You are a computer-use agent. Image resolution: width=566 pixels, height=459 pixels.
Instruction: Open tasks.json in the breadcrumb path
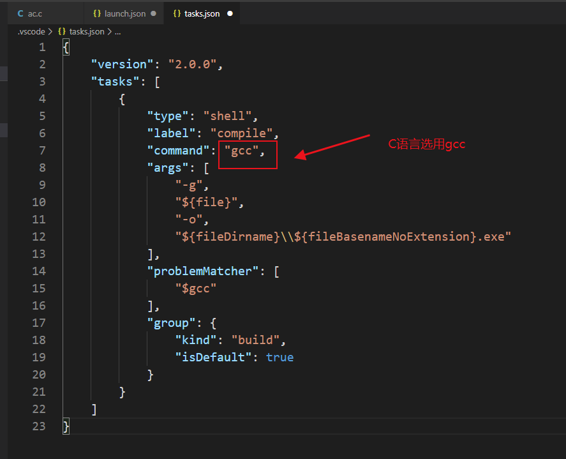(87, 32)
